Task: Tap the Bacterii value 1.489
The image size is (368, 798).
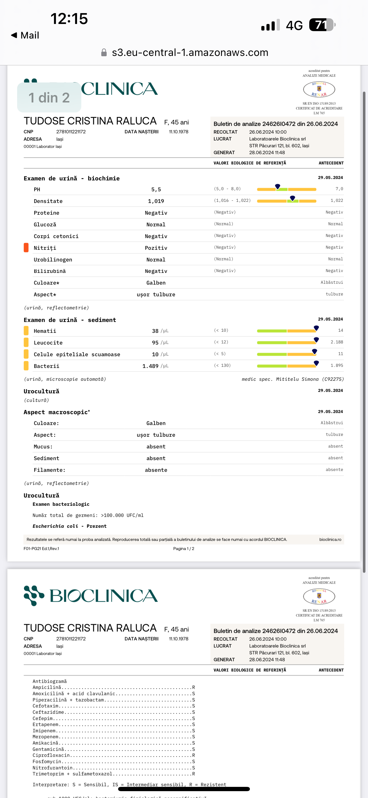Action: 150,366
